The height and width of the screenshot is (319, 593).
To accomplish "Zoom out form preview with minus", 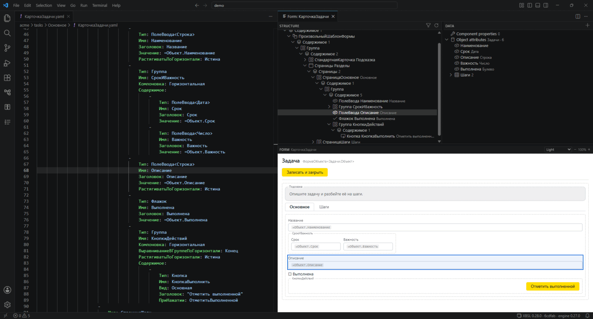I will [575, 150].
